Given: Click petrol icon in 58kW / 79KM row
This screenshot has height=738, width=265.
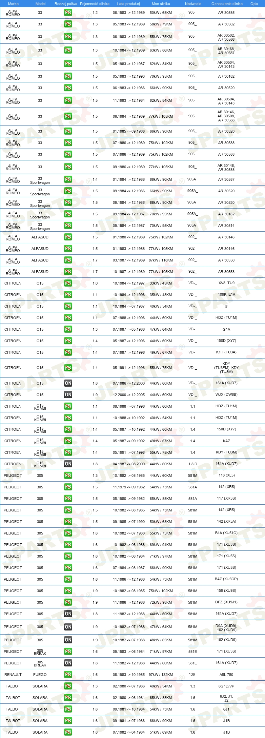Looking at the screenshot, I should [68, 24].
